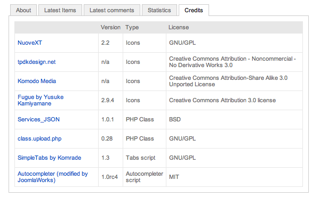312x197 pixels.
Task: Click the License column header
Action: tap(179, 27)
